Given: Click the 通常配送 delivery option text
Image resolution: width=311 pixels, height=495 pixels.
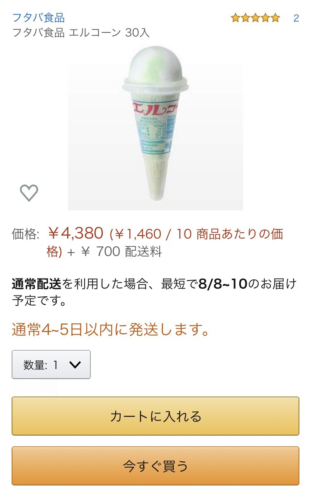Looking at the screenshot, I should pyautogui.click(x=36, y=284).
